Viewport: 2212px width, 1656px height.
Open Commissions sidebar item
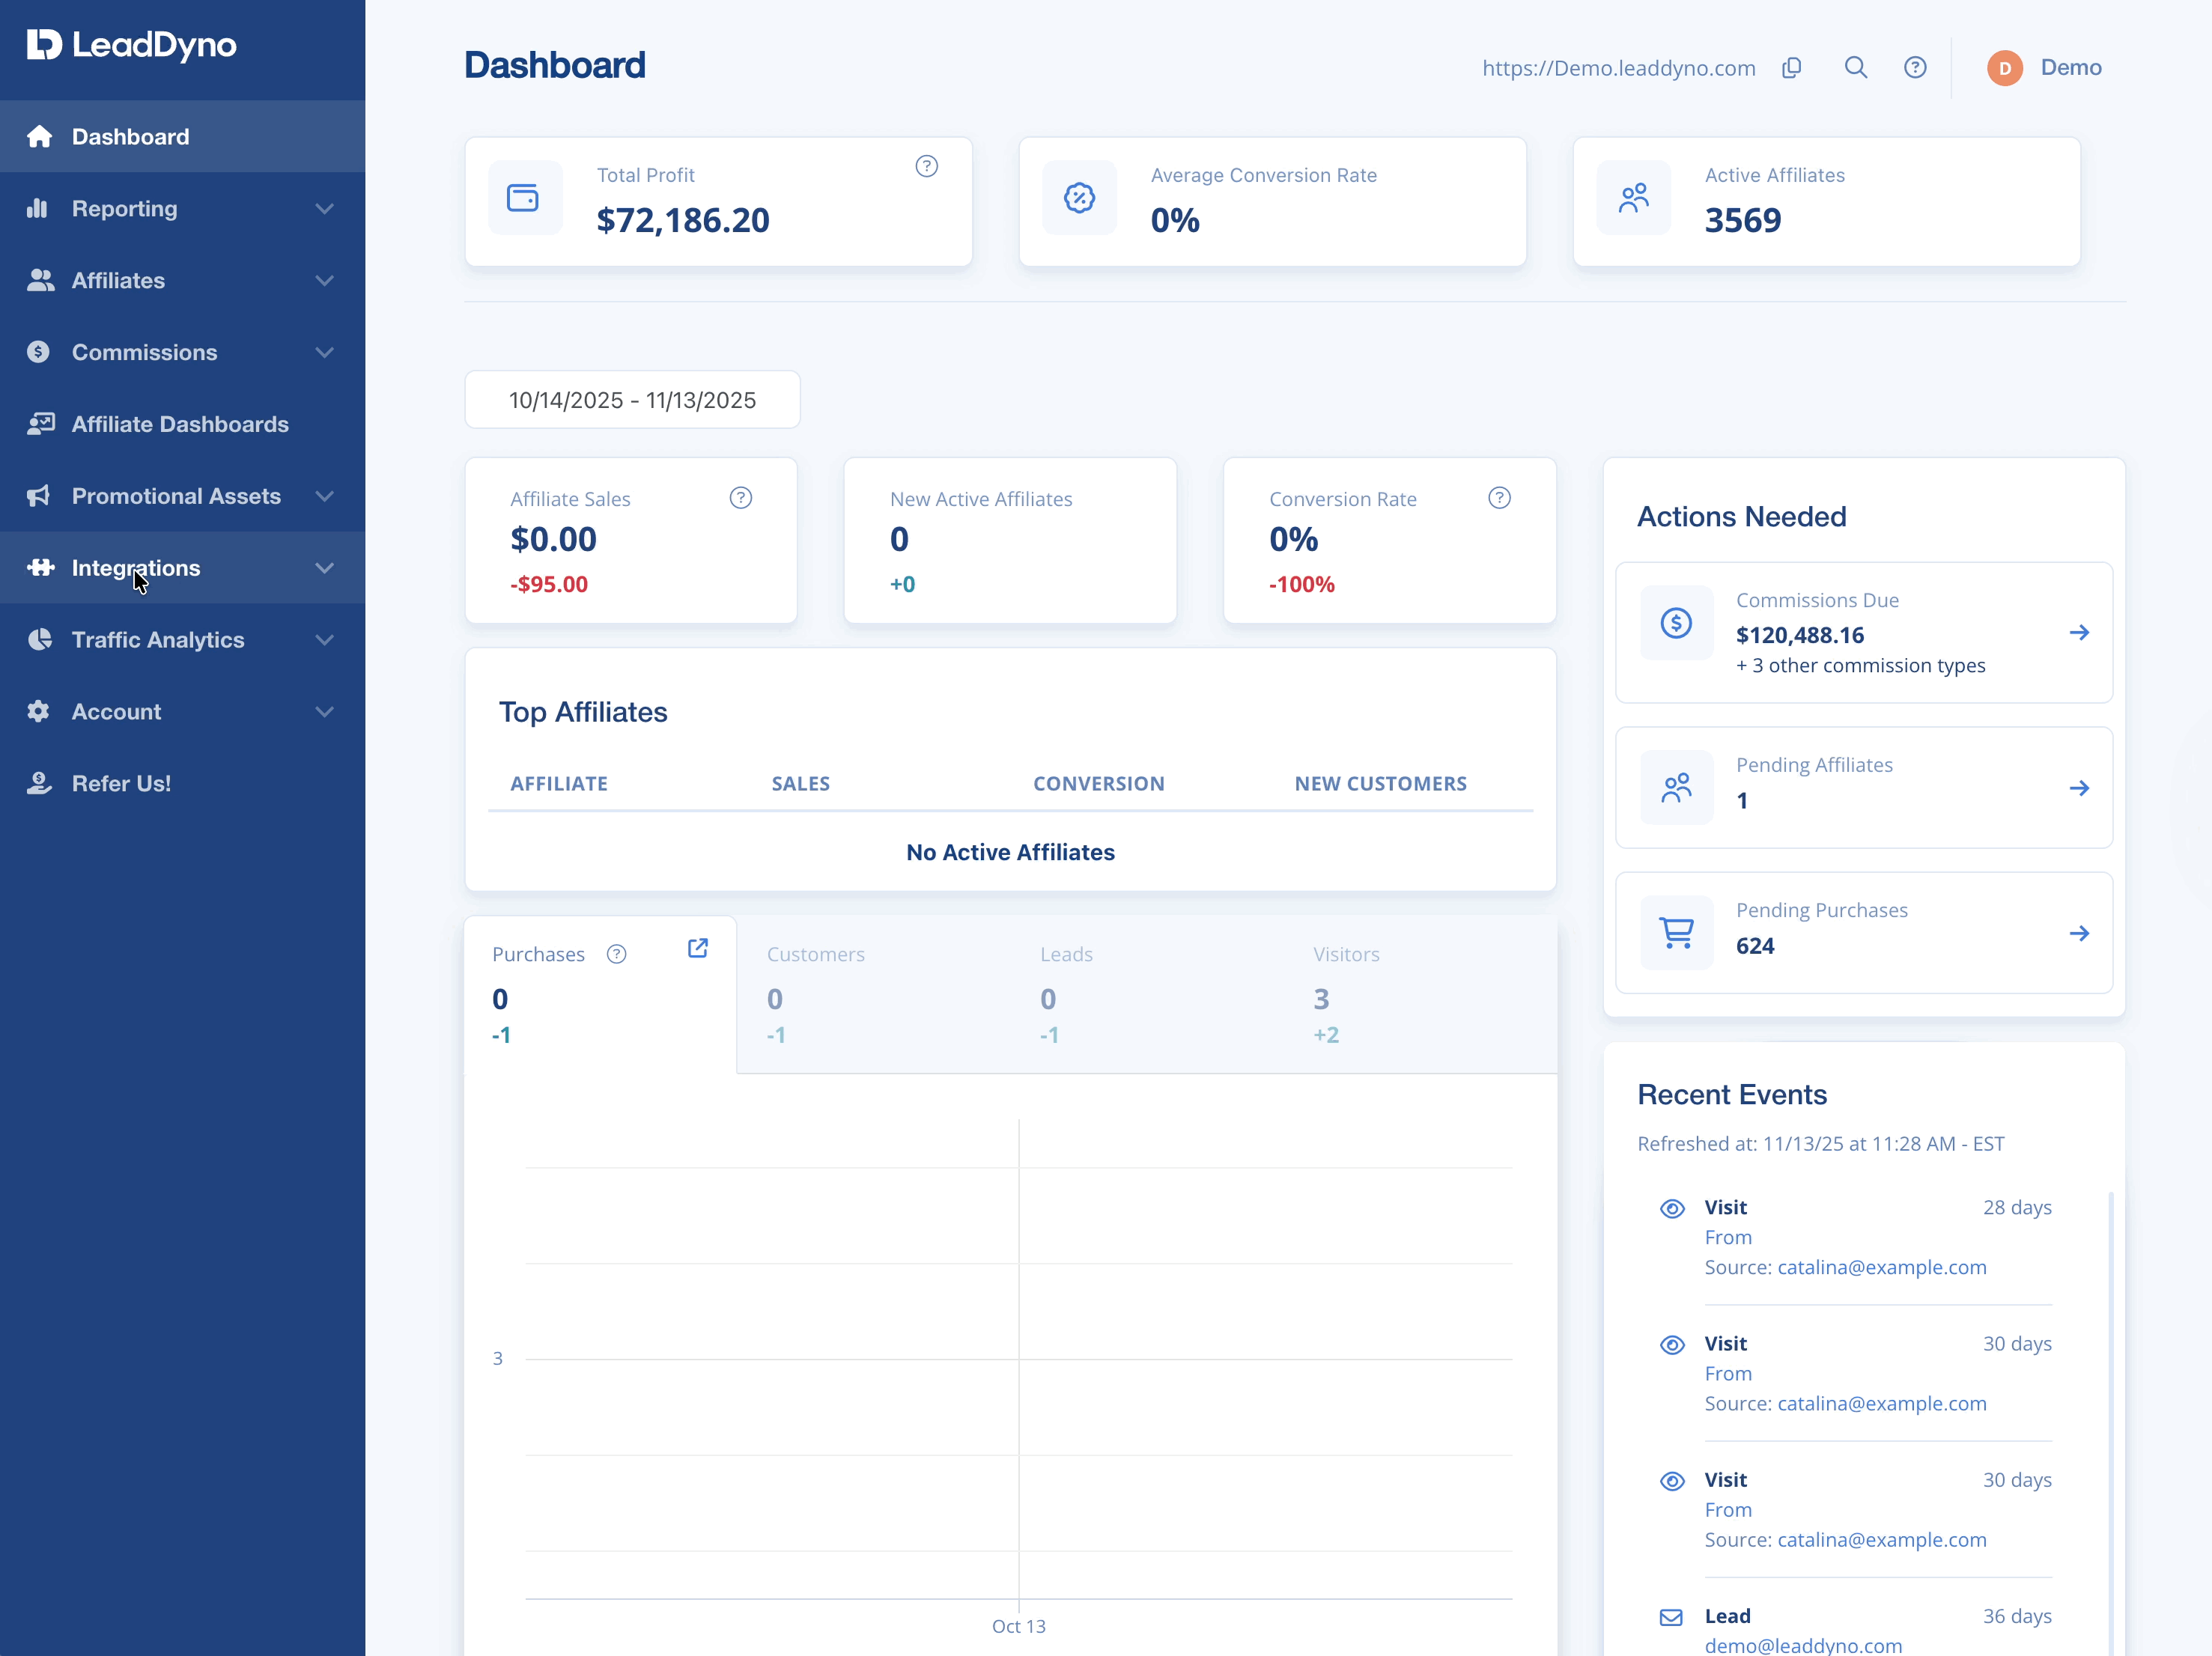[x=182, y=352]
